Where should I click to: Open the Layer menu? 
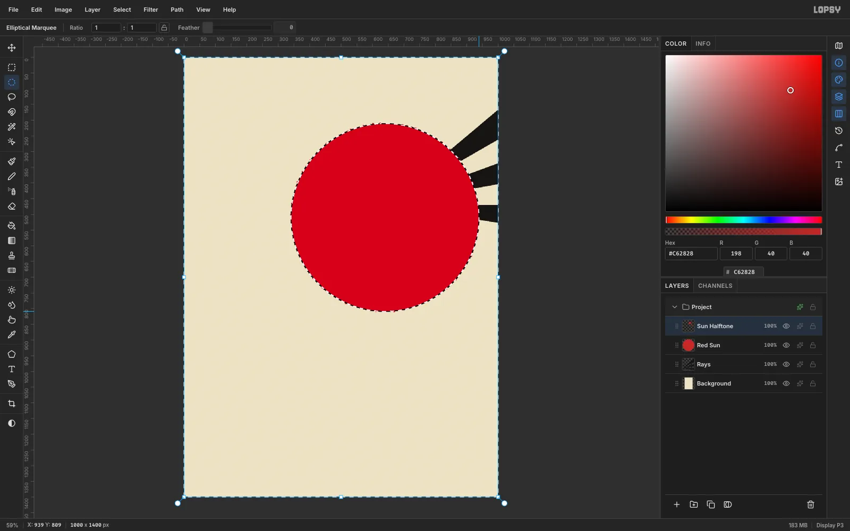(x=92, y=10)
